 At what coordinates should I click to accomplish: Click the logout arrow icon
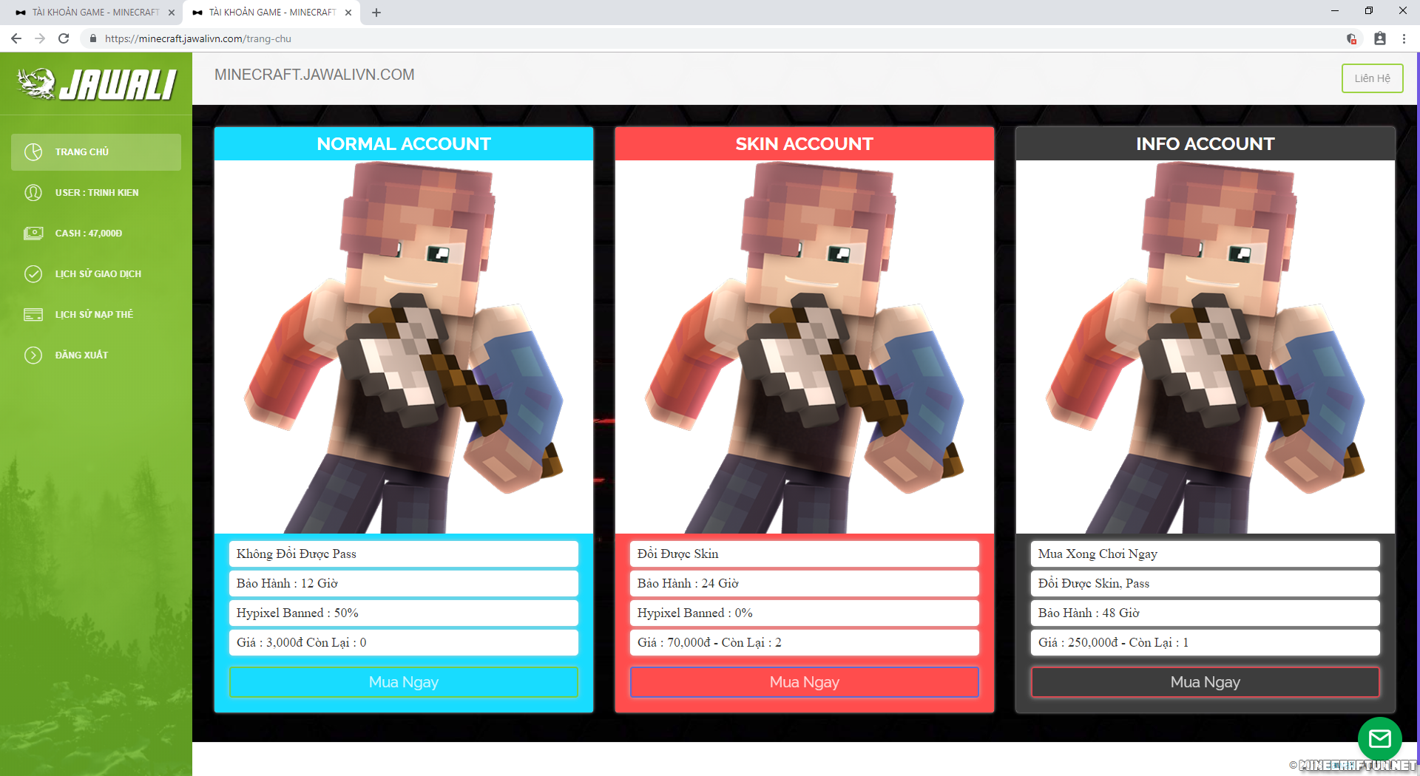(33, 355)
